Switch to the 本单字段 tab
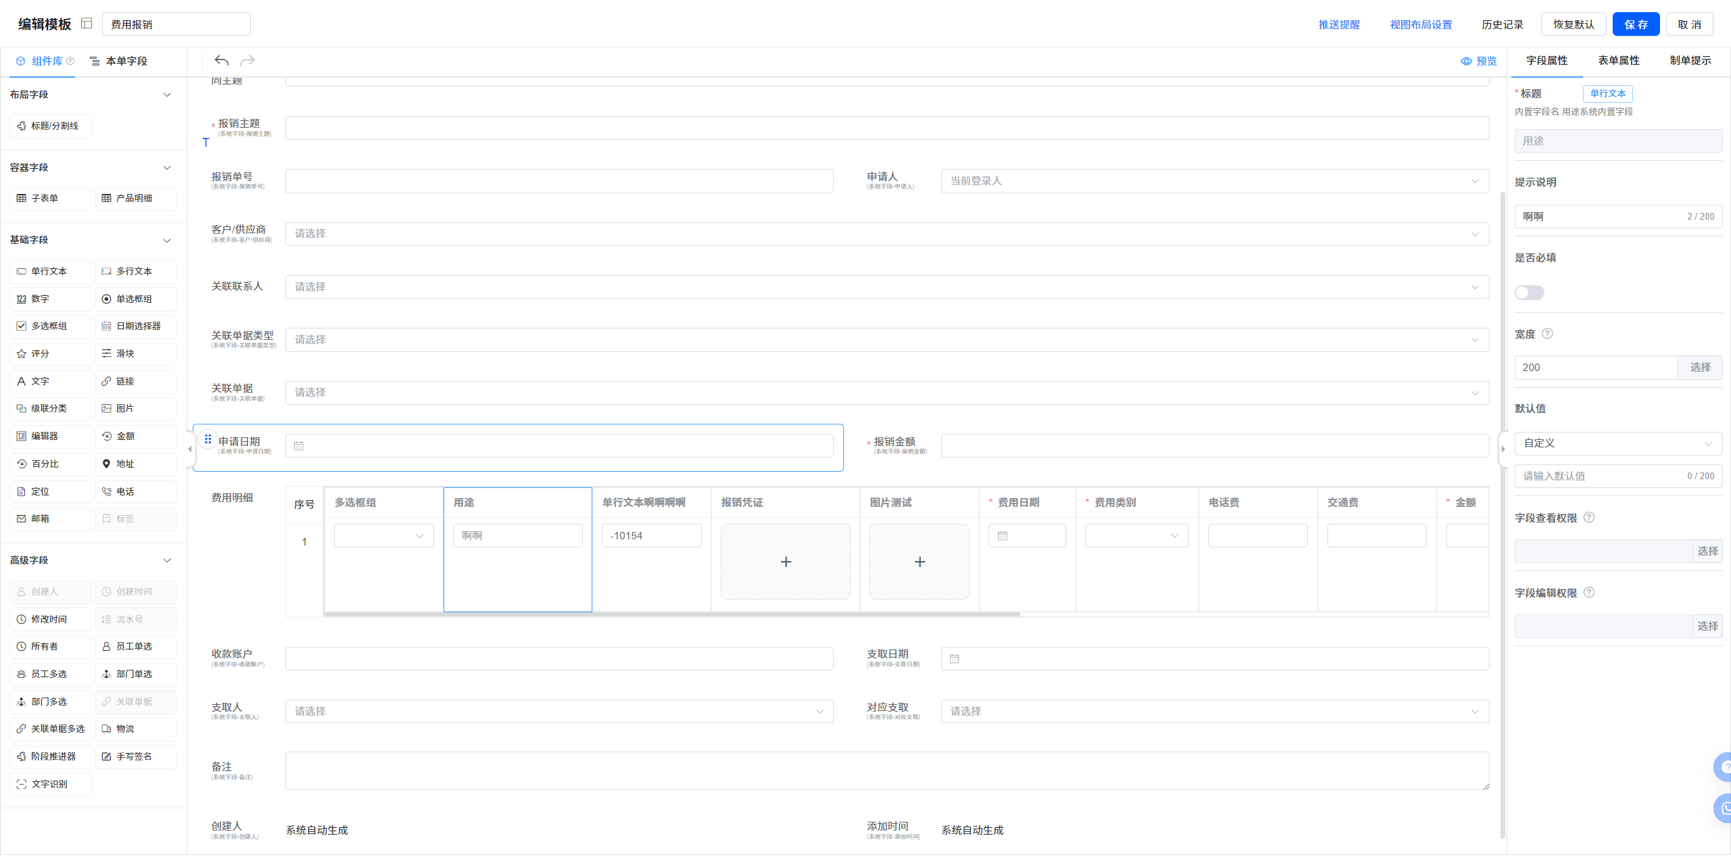 tap(119, 62)
